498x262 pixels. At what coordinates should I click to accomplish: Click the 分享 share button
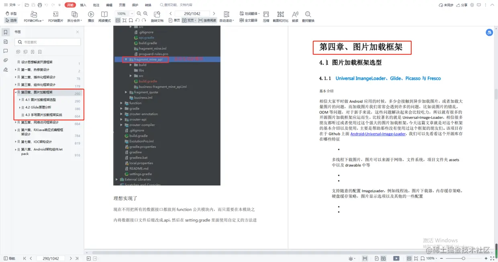click(x=462, y=5)
